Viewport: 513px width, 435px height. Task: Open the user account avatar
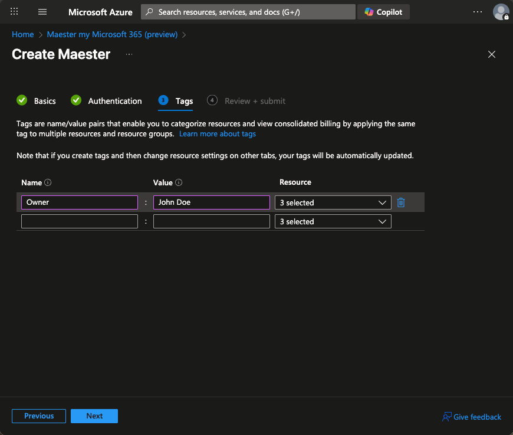tap(501, 12)
